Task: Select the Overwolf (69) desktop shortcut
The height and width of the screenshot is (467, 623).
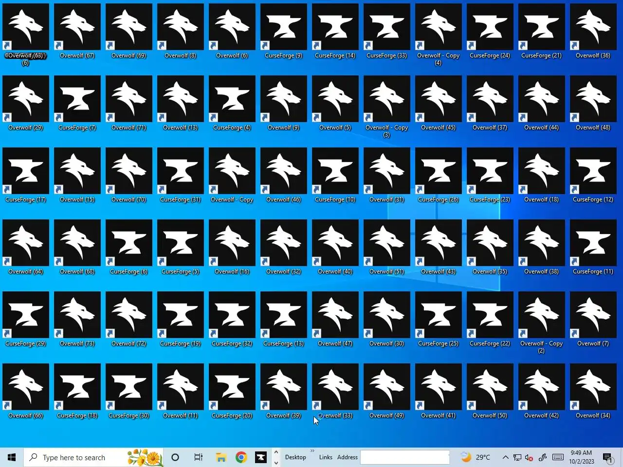Action: point(129,32)
